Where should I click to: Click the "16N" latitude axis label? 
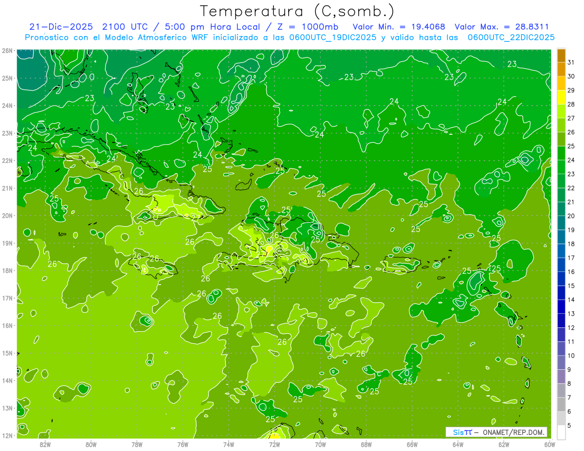[7, 325]
